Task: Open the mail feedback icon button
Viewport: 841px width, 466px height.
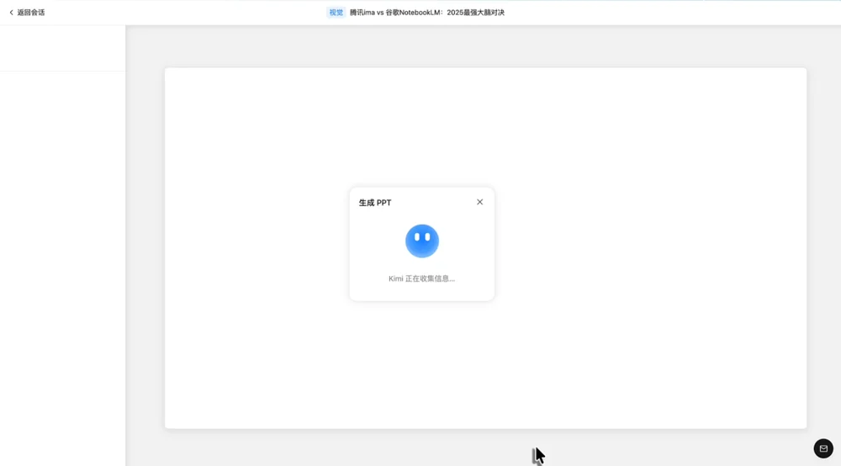Action: [x=823, y=448]
